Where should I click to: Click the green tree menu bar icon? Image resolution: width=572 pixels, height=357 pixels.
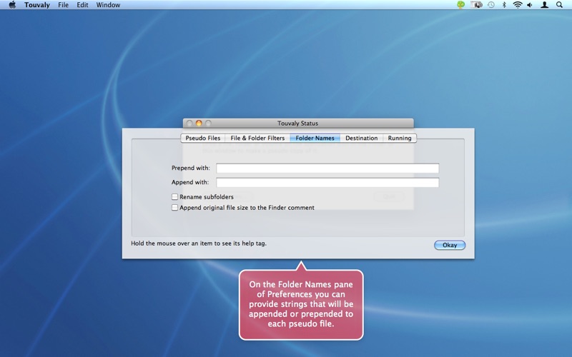(460, 5)
